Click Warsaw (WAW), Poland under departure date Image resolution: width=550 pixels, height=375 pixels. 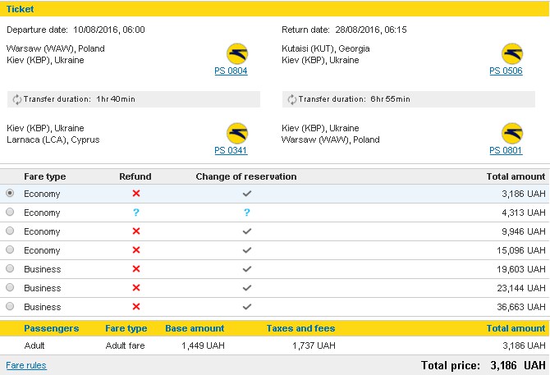pyautogui.click(x=56, y=48)
